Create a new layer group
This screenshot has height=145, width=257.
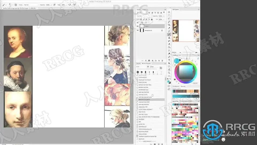tap(156, 61)
